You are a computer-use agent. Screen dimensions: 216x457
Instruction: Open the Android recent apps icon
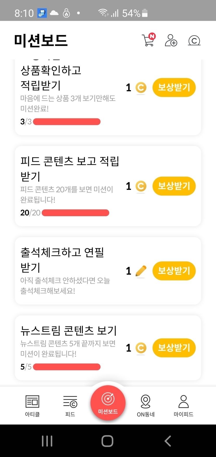[x=47, y=441]
